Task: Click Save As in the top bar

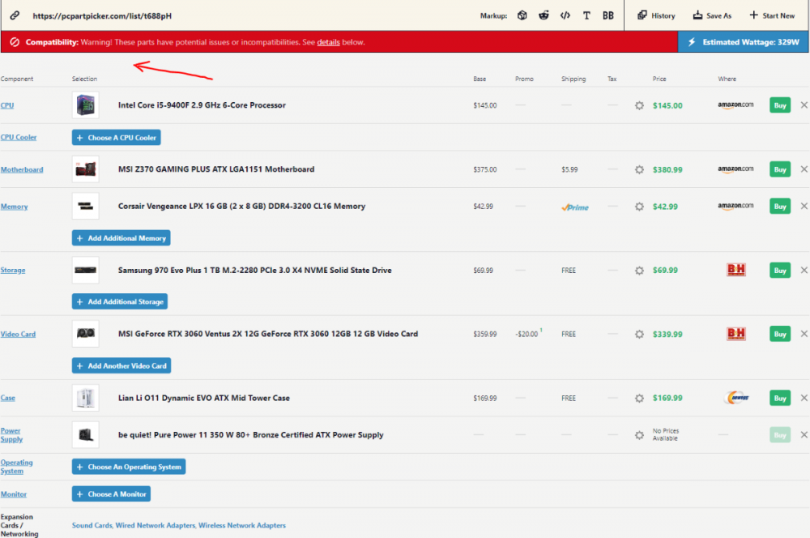Action: tap(712, 15)
